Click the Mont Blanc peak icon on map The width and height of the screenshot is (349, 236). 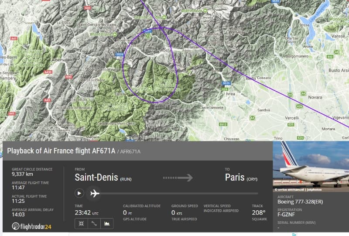pyautogui.click(x=115, y=34)
